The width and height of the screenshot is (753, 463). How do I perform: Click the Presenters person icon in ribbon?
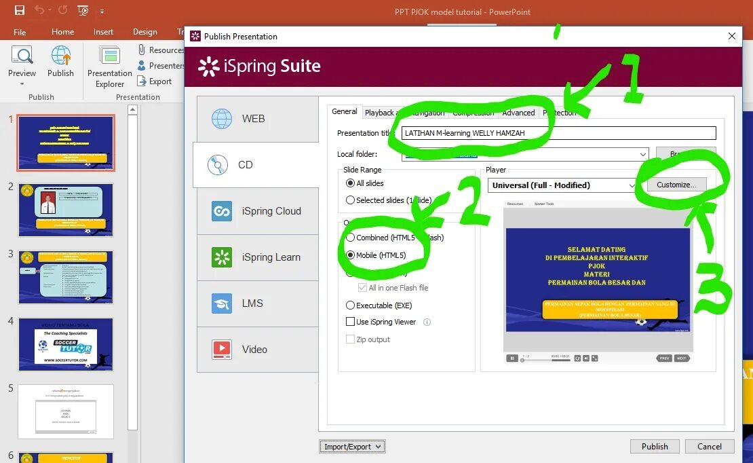[x=142, y=65]
